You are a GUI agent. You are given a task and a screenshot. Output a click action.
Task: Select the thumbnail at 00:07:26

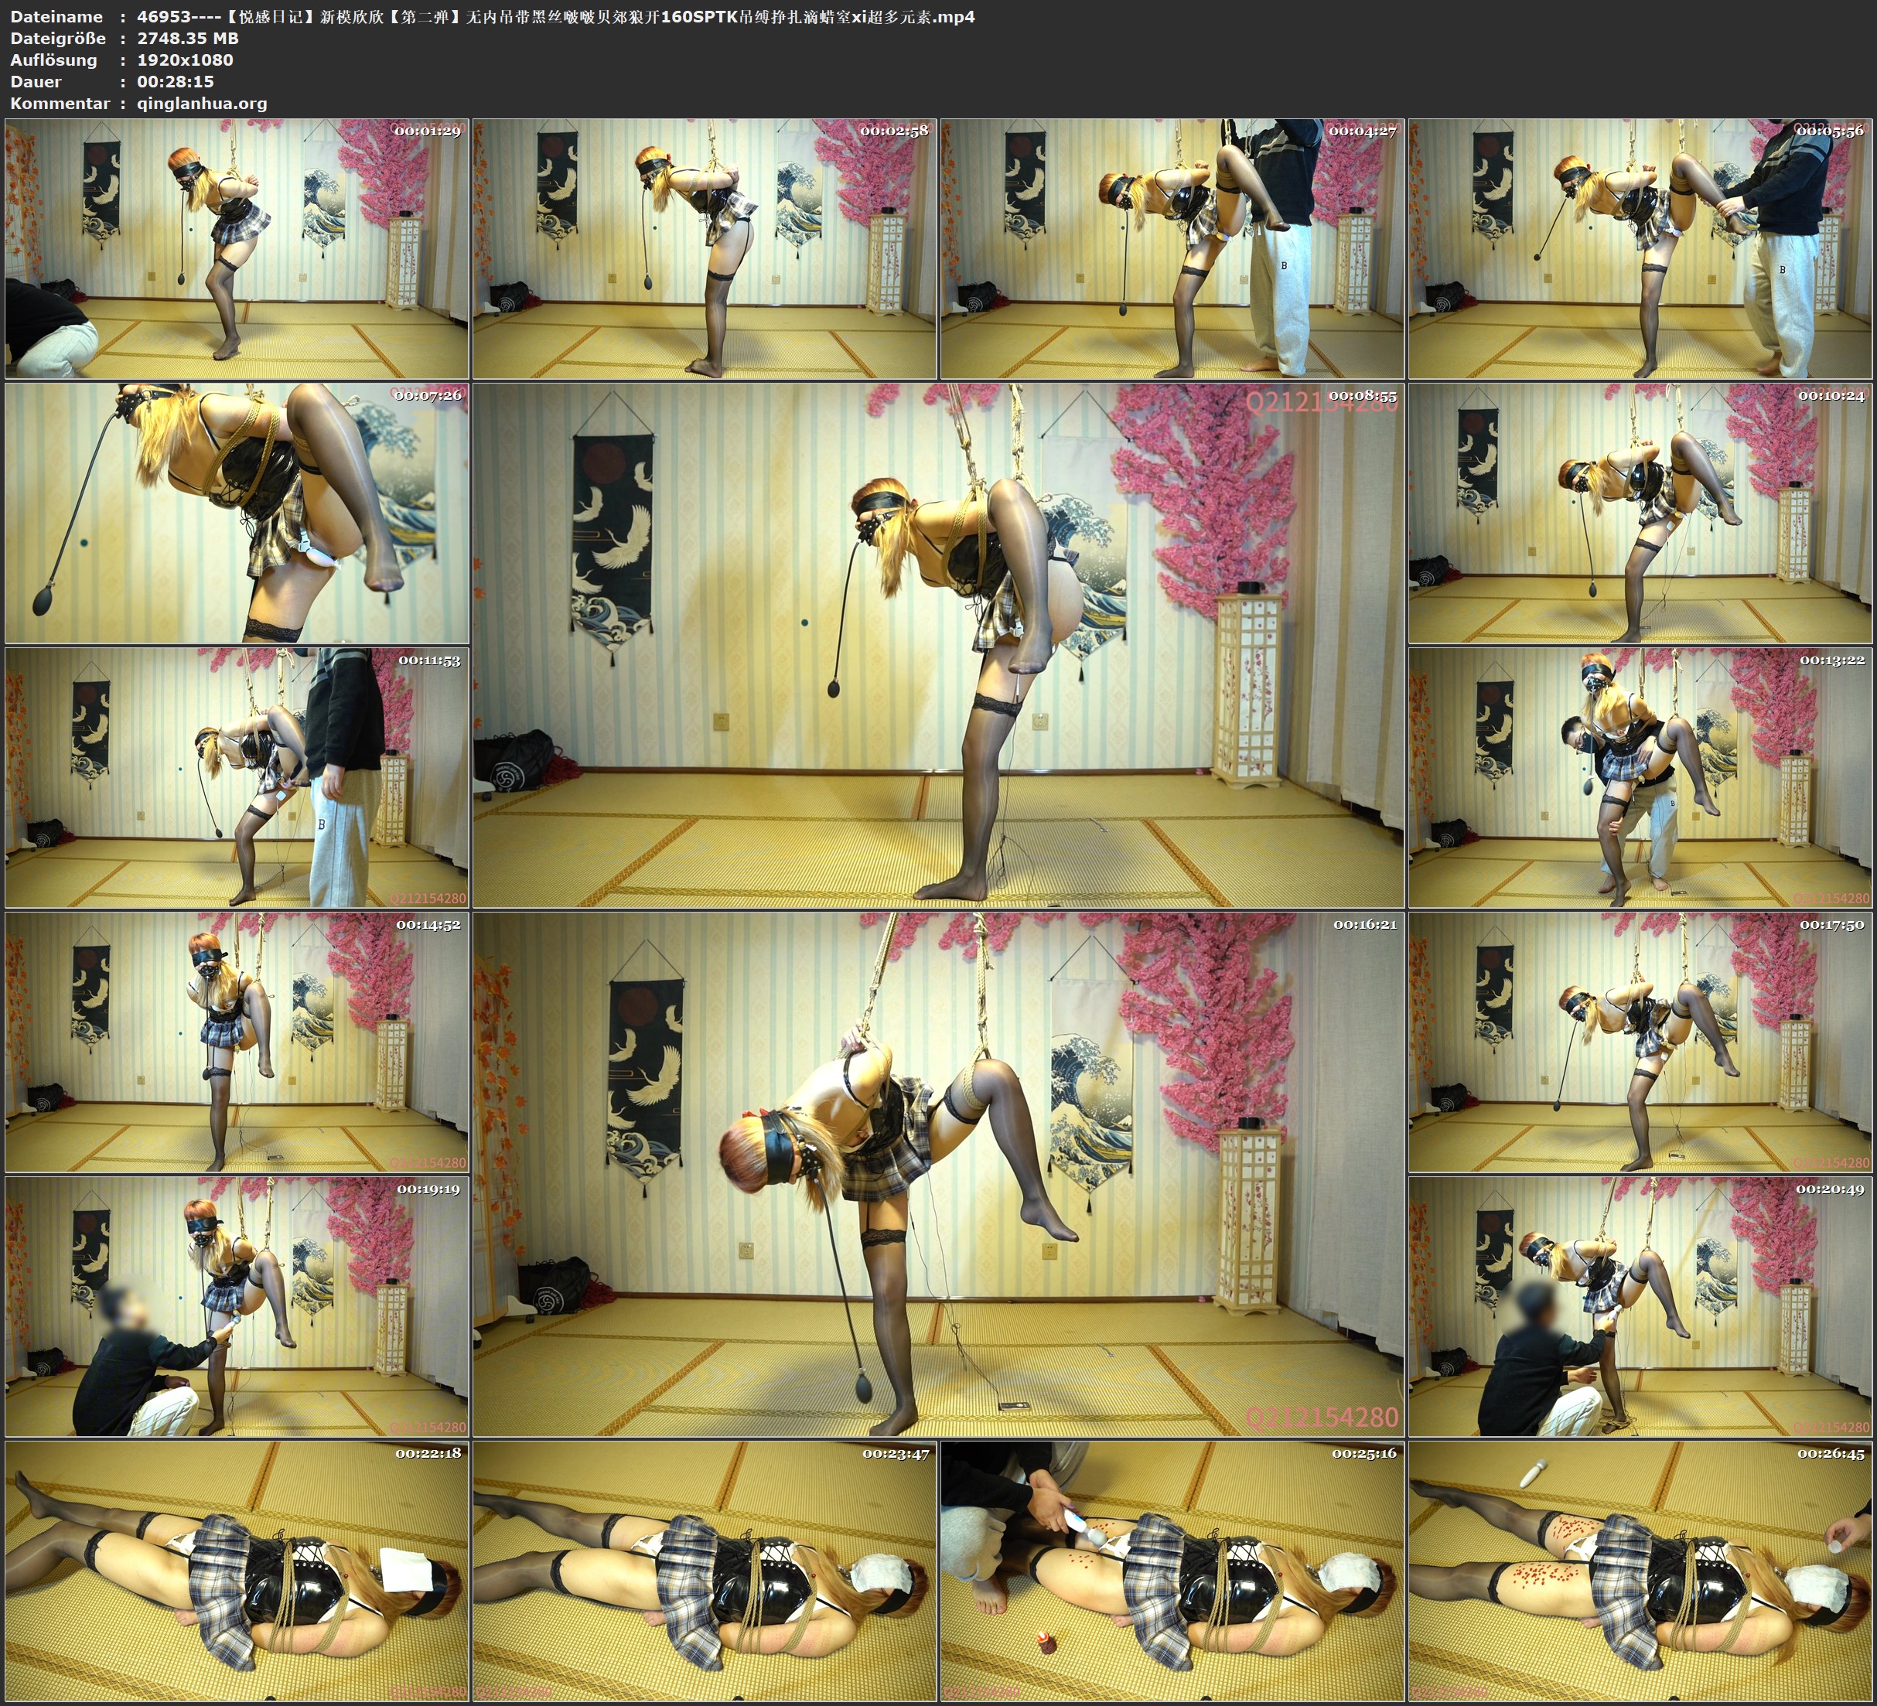[x=237, y=513]
